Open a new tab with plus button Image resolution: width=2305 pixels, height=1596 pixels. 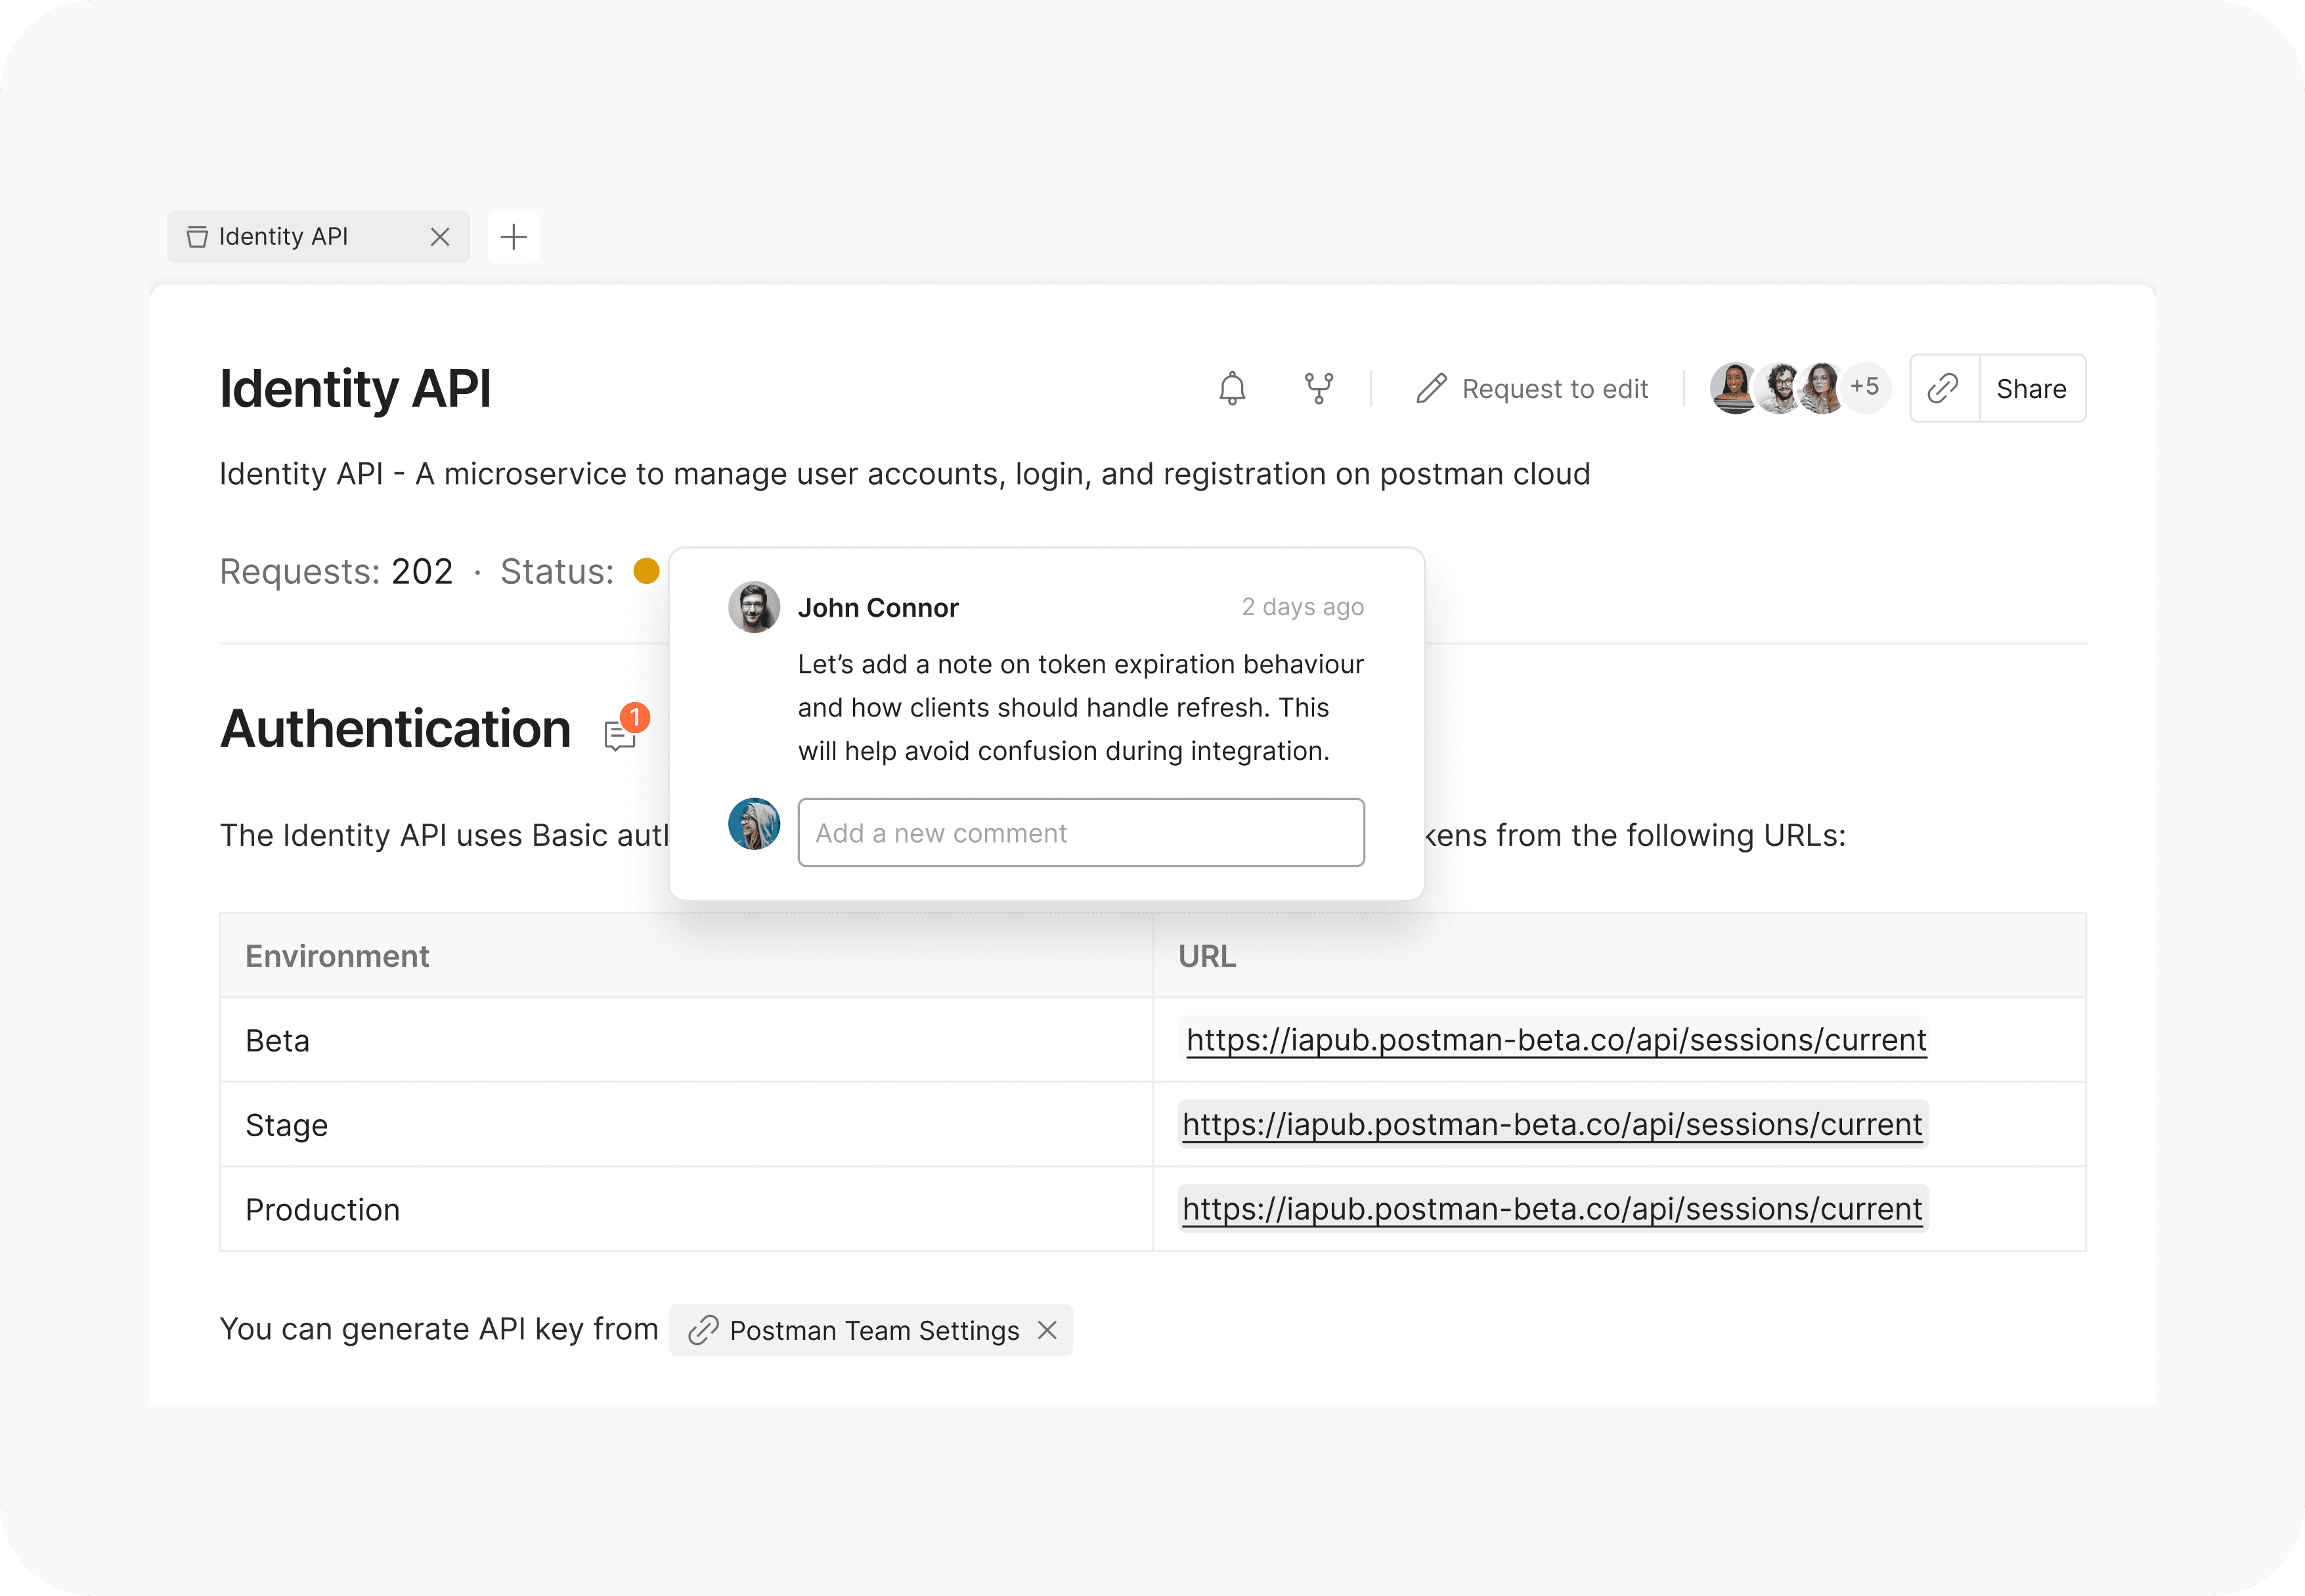coord(514,237)
